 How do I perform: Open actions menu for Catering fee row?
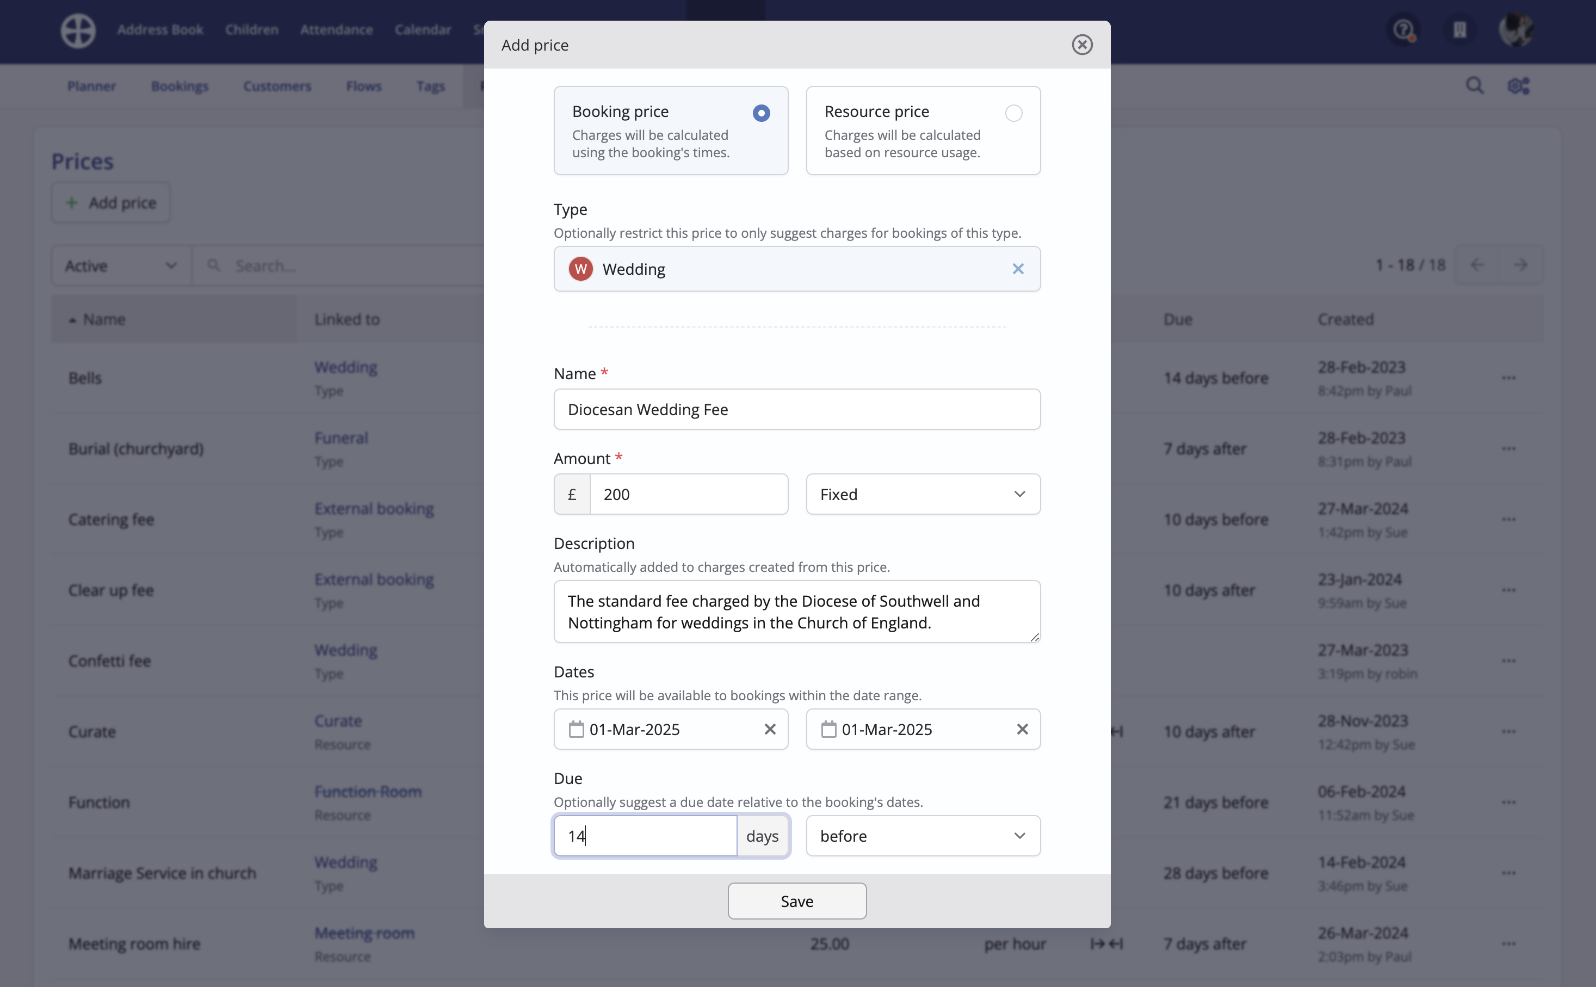tap(1508, 520)
